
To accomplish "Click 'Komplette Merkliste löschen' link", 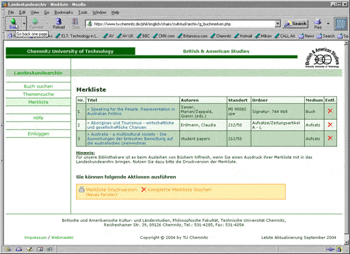I will (x=179, y=190).
